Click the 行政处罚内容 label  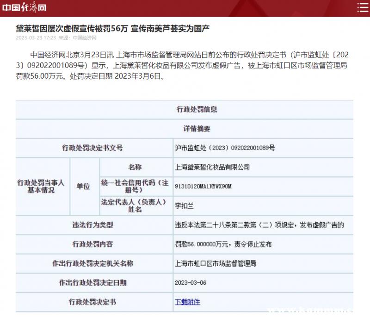click(92, 244)
